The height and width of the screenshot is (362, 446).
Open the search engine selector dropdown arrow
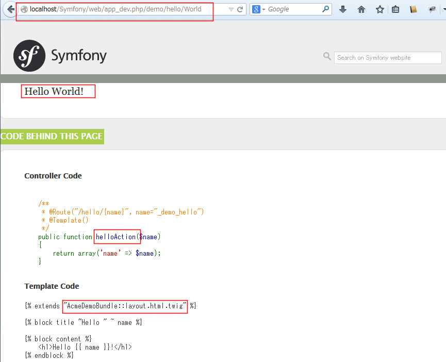tap(263, 9)
